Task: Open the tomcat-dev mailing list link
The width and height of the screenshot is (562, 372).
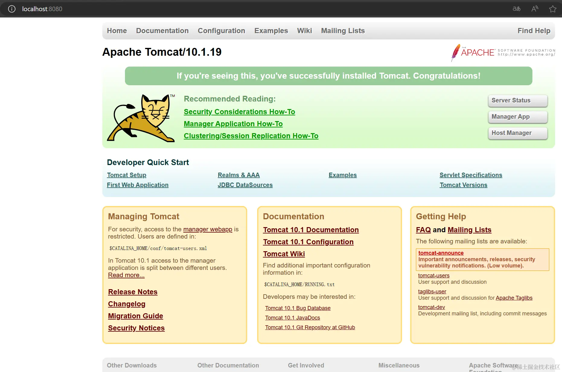Action: 431,307
